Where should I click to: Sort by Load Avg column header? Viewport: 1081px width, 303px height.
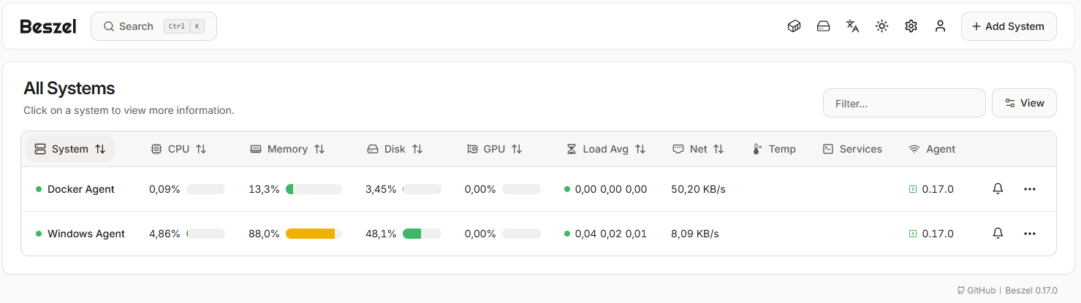coord(606,149)
